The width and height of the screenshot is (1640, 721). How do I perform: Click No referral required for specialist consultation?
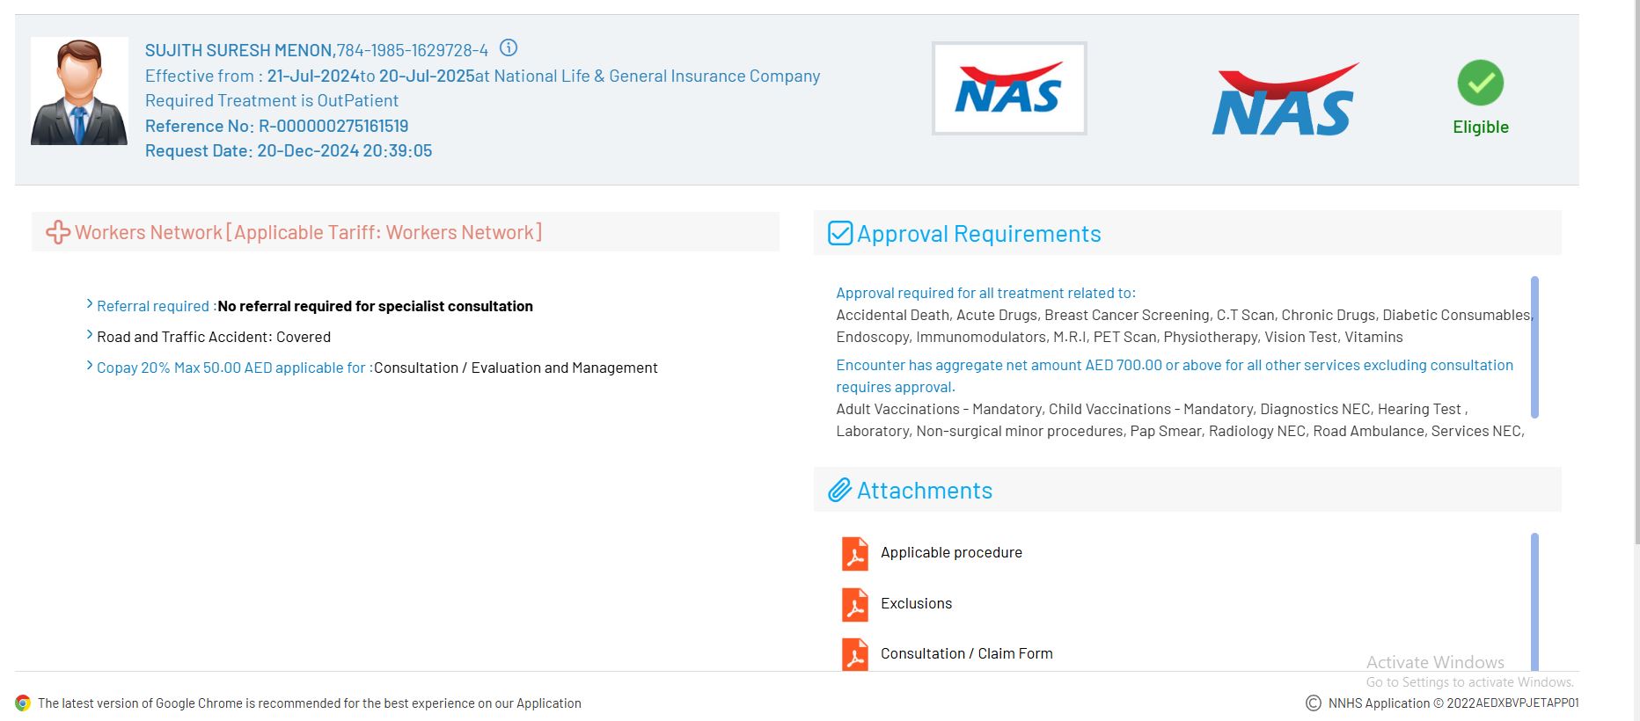376,306
